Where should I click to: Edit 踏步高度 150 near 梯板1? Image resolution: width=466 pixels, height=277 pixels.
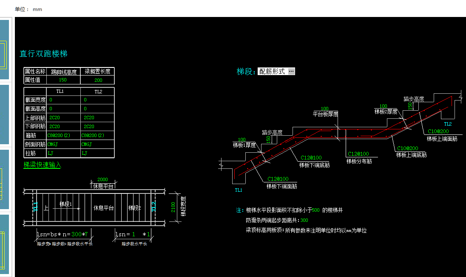pyautogui.click(x=268, y=140)
